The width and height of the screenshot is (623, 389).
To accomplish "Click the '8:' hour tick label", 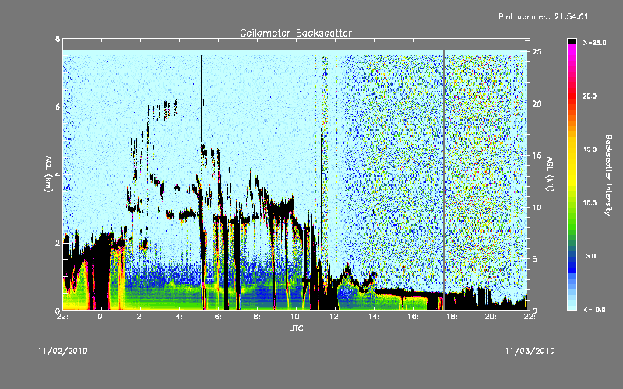I will [x=259, y=317].
